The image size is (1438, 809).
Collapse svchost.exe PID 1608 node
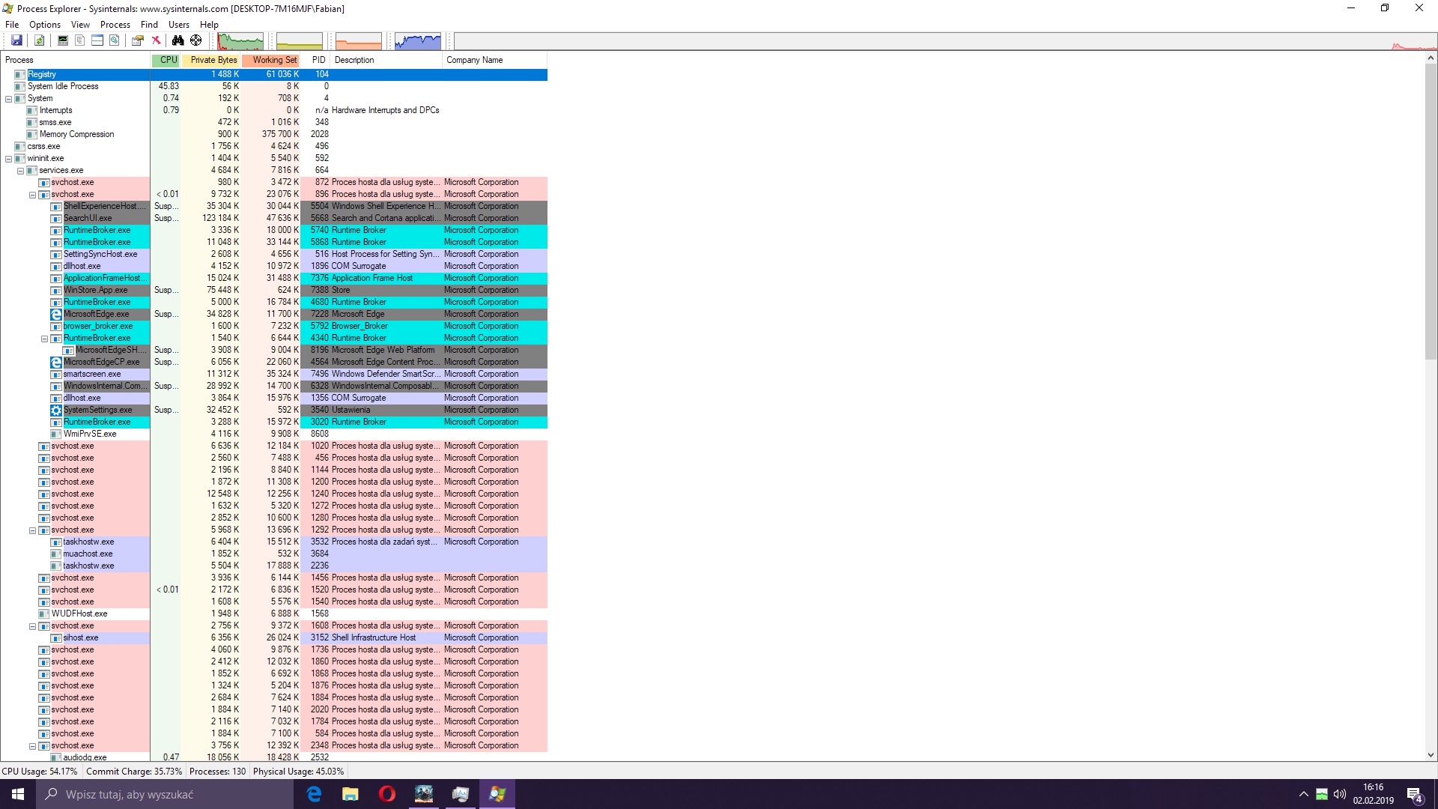pos(32,626)
